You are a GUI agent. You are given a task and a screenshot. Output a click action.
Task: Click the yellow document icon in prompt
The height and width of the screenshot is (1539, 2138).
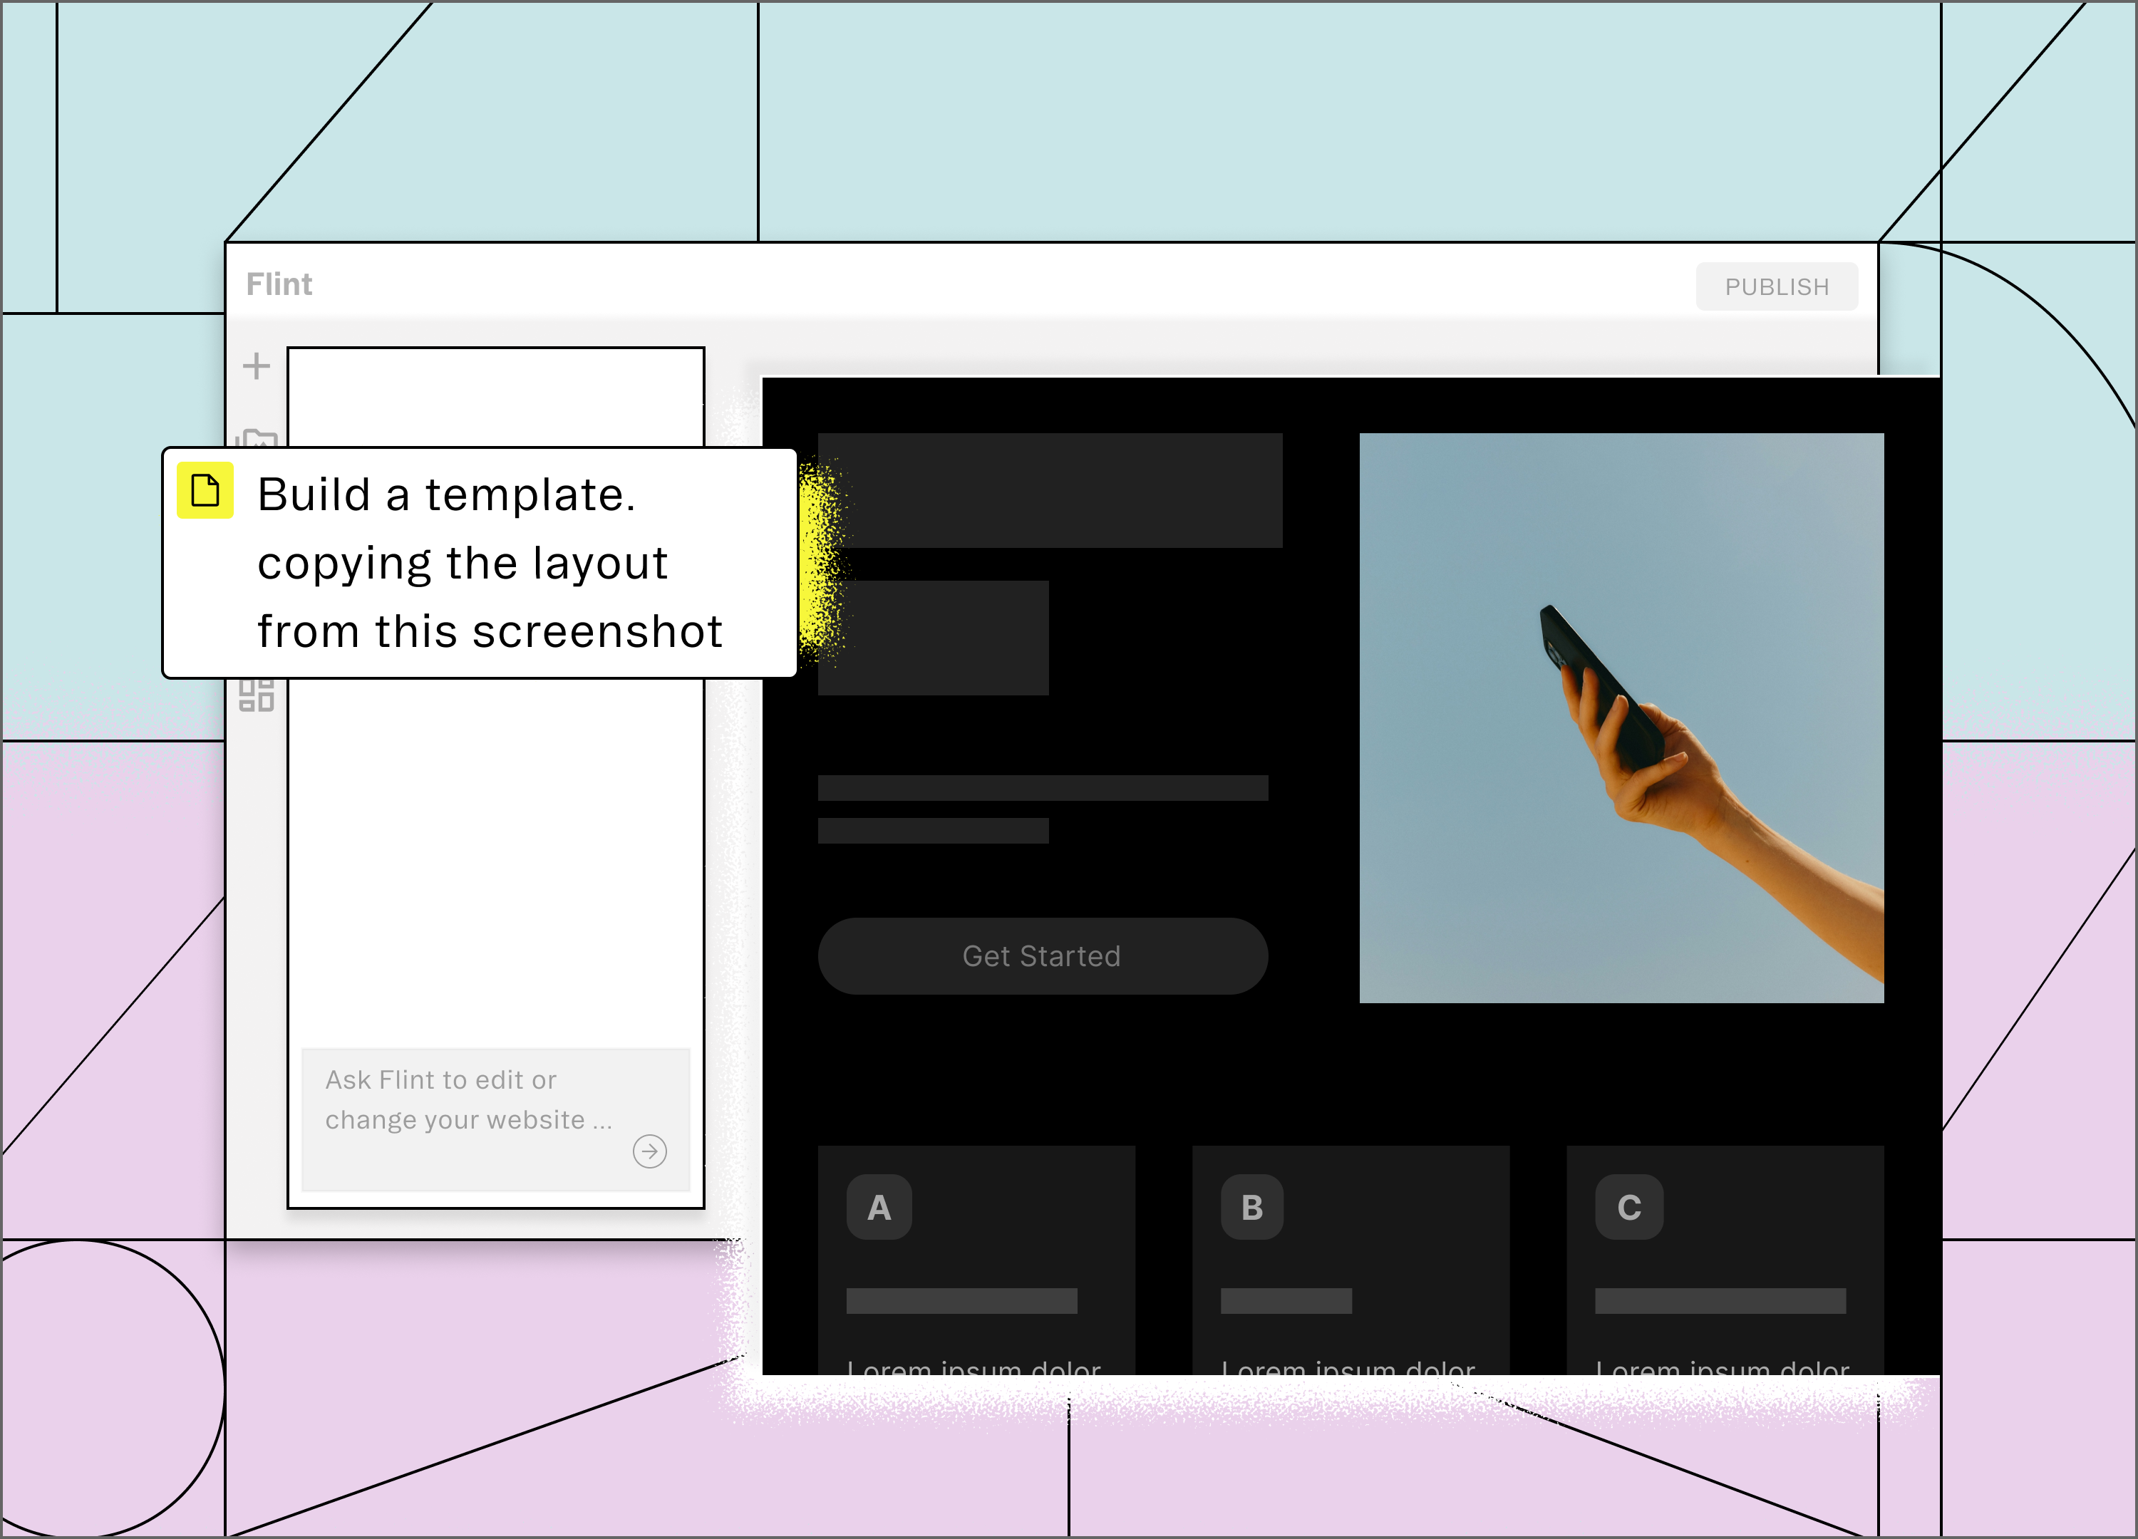click(x=205, y=491)
